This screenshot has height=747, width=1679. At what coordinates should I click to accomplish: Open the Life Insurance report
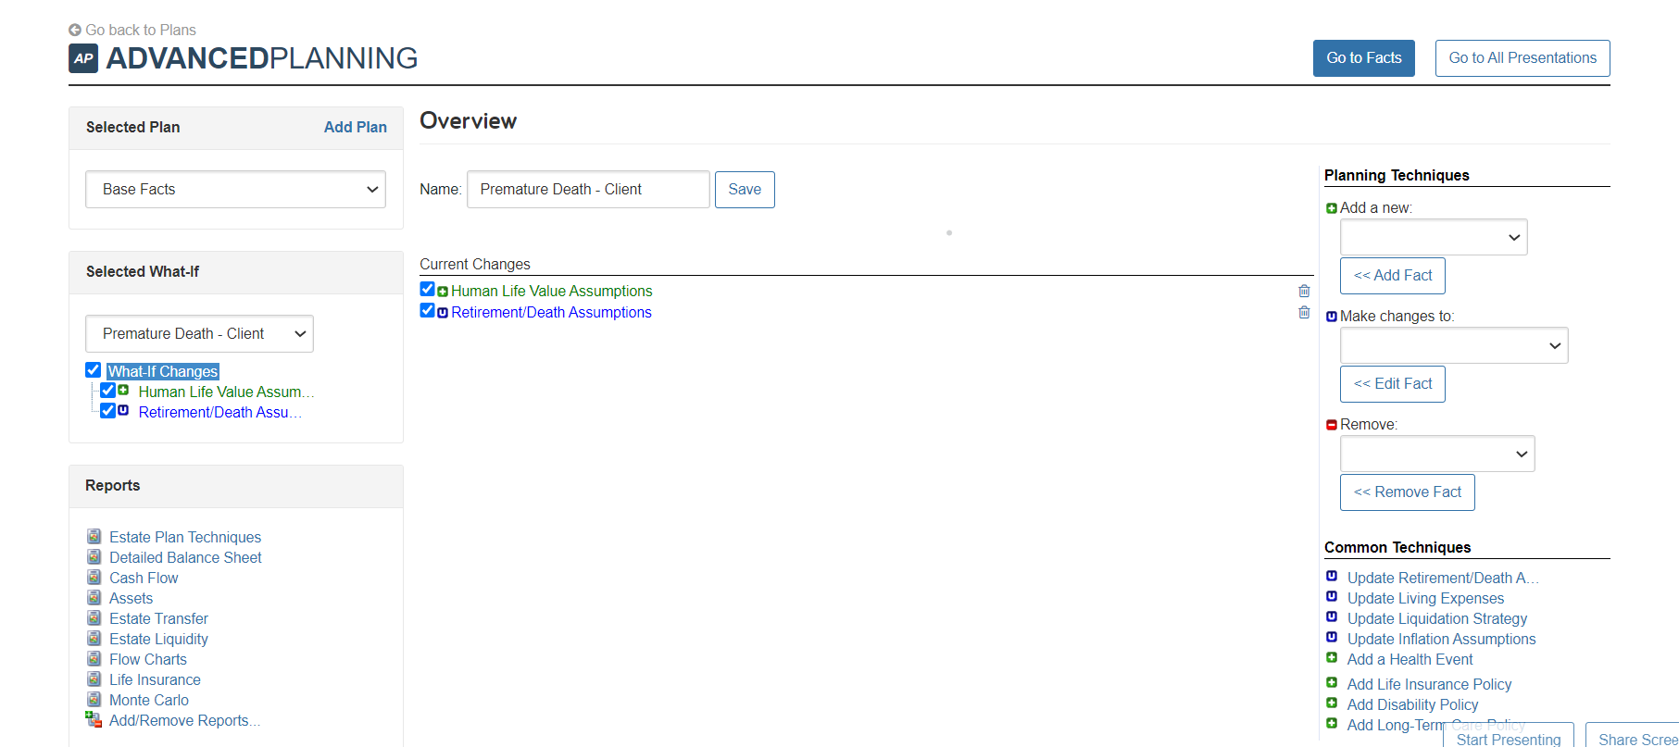(x=155, y=679)
